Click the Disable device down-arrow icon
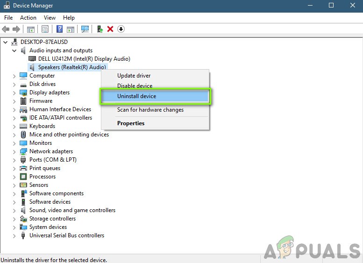363x263 pixels. [x=121, y=29]
